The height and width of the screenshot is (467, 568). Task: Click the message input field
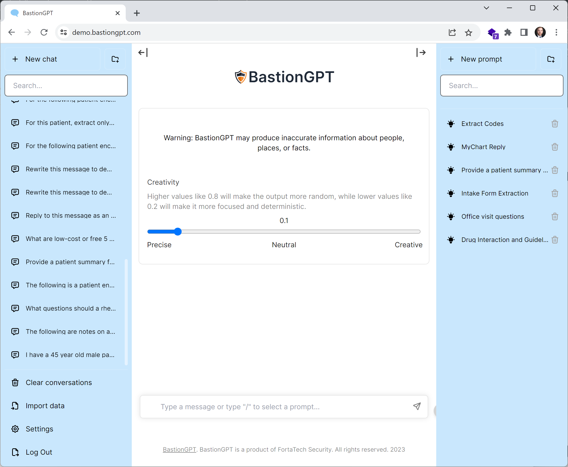point(284,406)
